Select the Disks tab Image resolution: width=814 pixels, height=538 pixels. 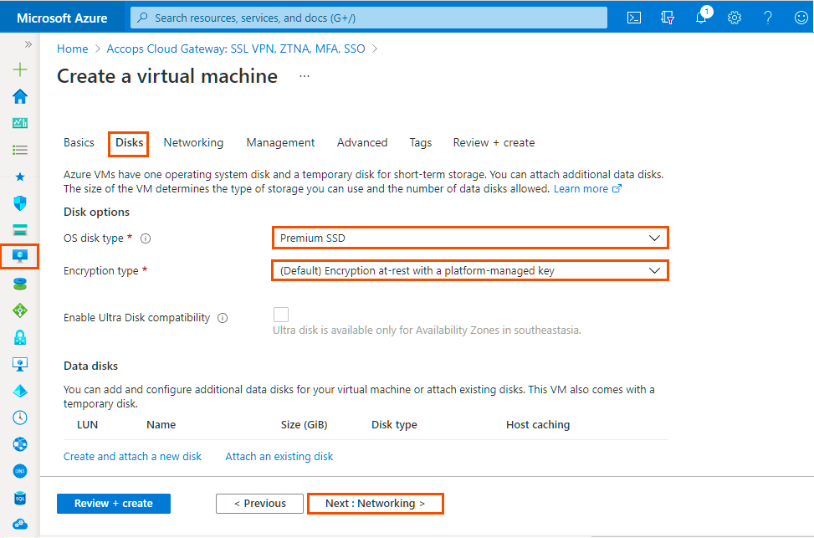[x=130, y=143]
